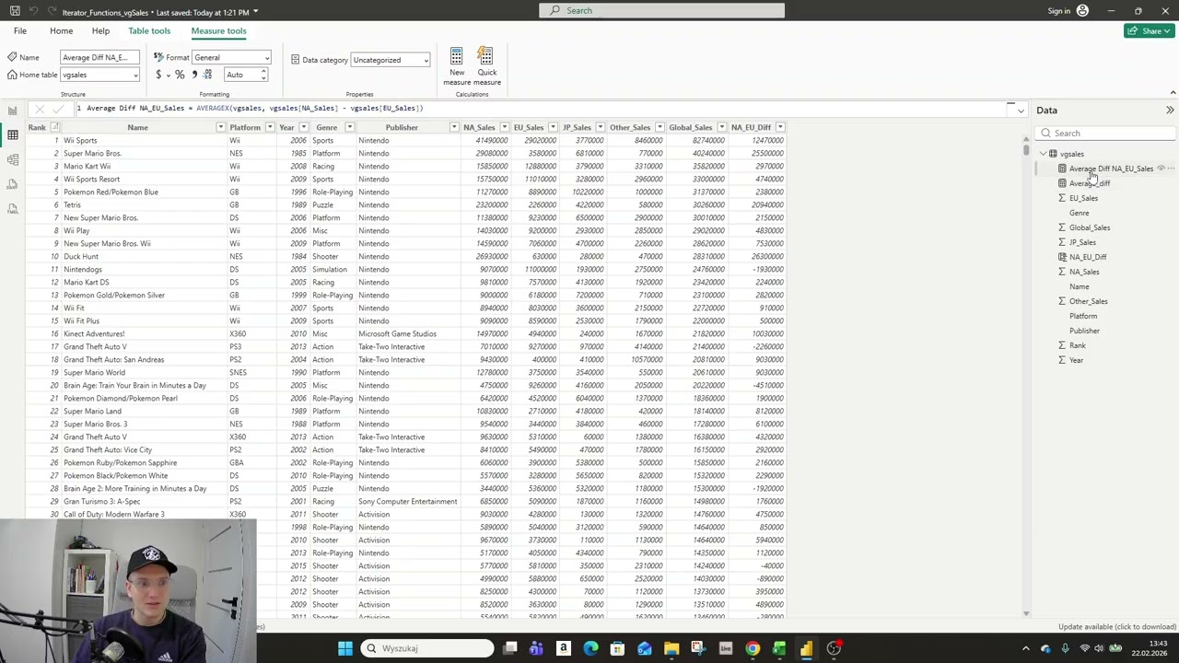Collapse the Data pane with double chevron
Viewport: 1179px width, 663px height.
click(x=1170, y=110)
